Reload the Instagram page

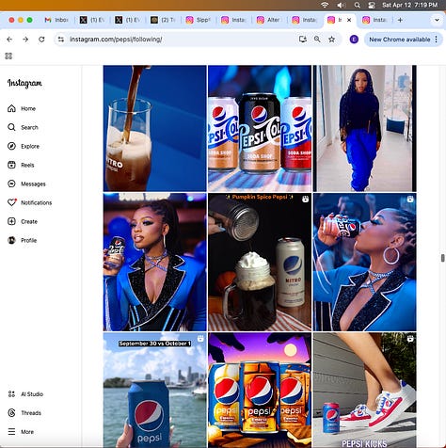(x=41, y=40)
